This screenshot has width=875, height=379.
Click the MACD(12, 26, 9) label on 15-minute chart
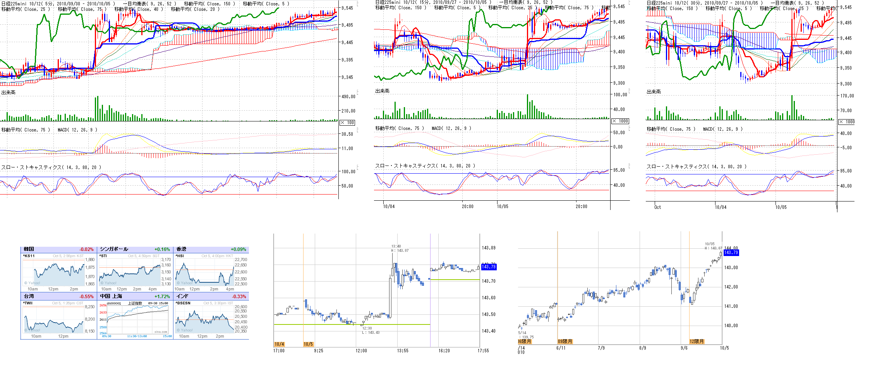[x=451, y=128]
